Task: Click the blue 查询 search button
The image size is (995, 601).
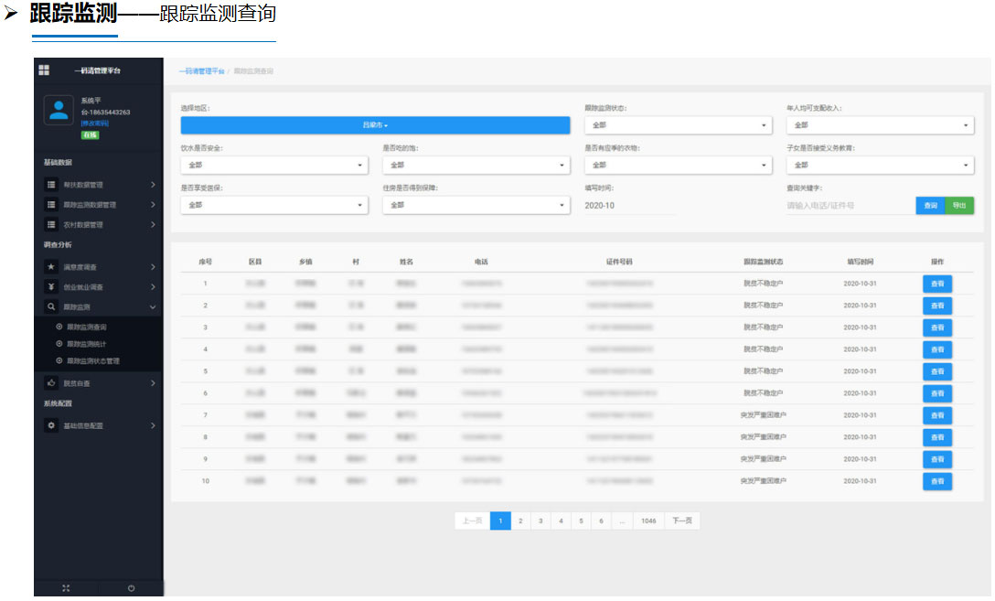Action: point(930,206)
